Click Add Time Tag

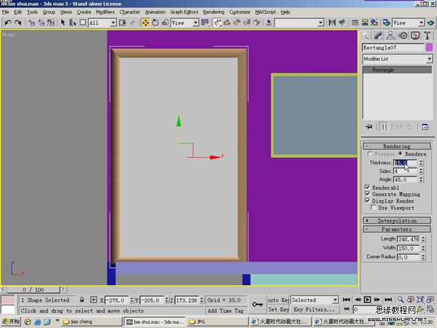click(x=225, y=310)
